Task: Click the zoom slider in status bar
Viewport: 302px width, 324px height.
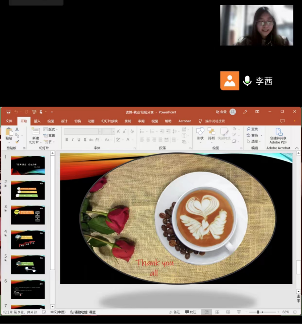Action: (258, 312)
